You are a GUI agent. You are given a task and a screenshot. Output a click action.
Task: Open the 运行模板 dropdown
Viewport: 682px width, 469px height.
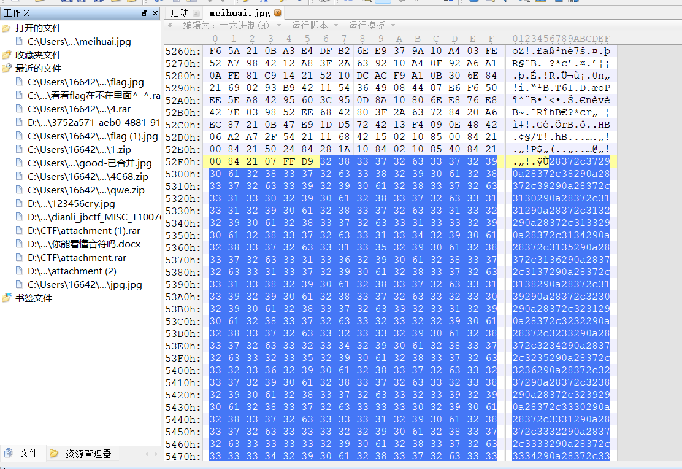pyautogui.click(x=372, y=26)
